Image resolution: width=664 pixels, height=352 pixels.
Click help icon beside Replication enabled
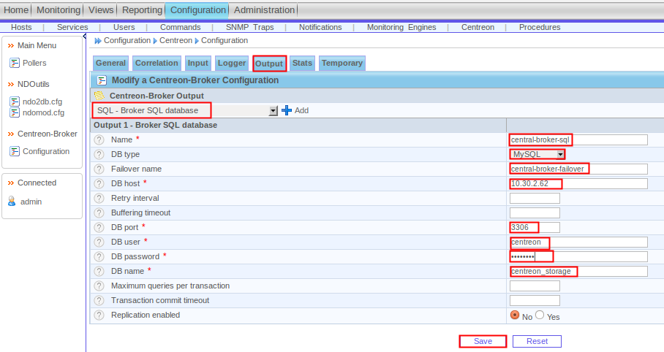coord(99,315)
